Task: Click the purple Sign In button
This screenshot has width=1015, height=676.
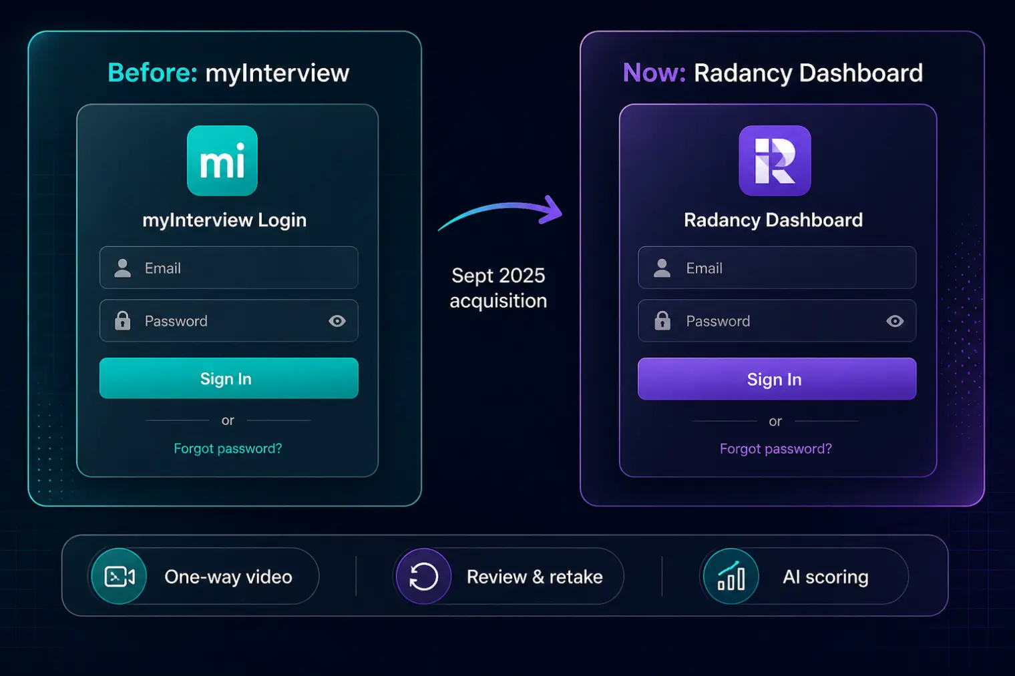Action: pos(777,379)
